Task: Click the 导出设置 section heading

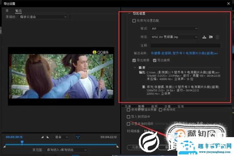Action: [x=139, y=14]
